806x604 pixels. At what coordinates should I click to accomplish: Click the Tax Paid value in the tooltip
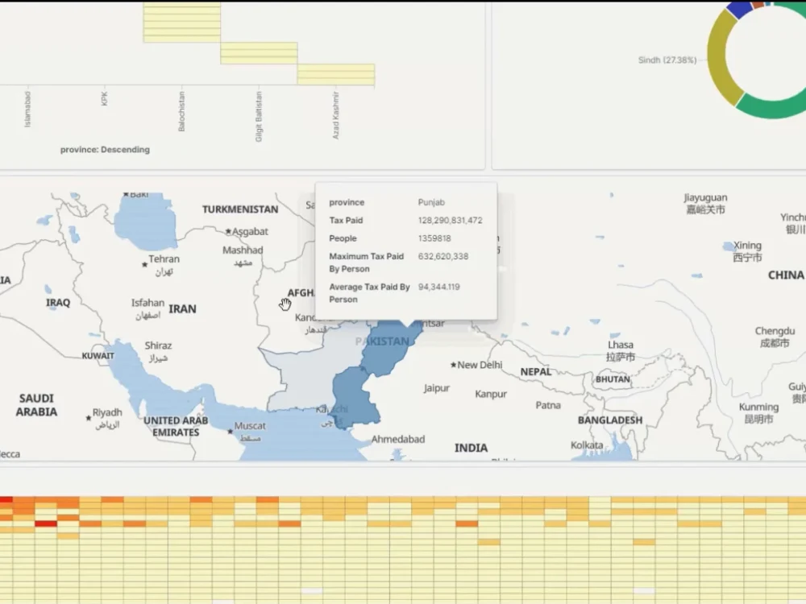coord(449,220)
